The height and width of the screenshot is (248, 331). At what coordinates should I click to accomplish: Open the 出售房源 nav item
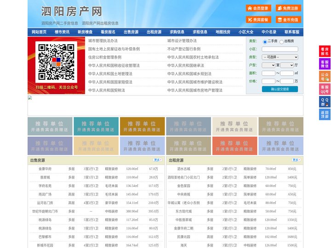pyautogui.click(x=131, y=32)
